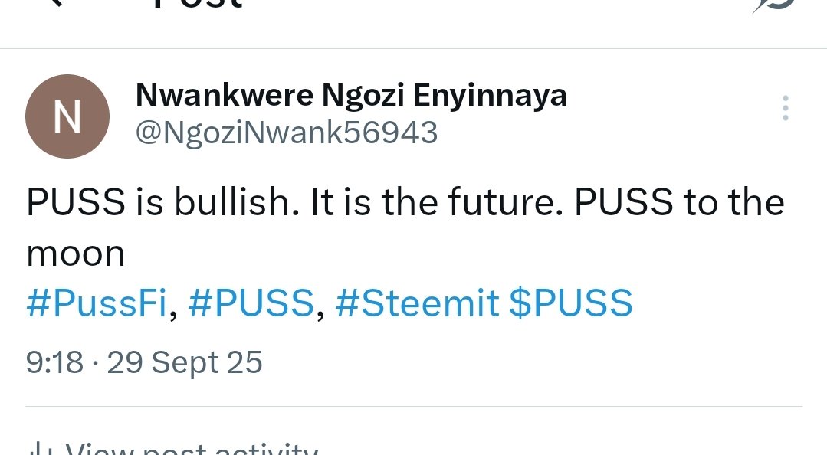Click the @NgoziNwank56943 handle
This screenshot has width=827, height=455.
(287, 133)
